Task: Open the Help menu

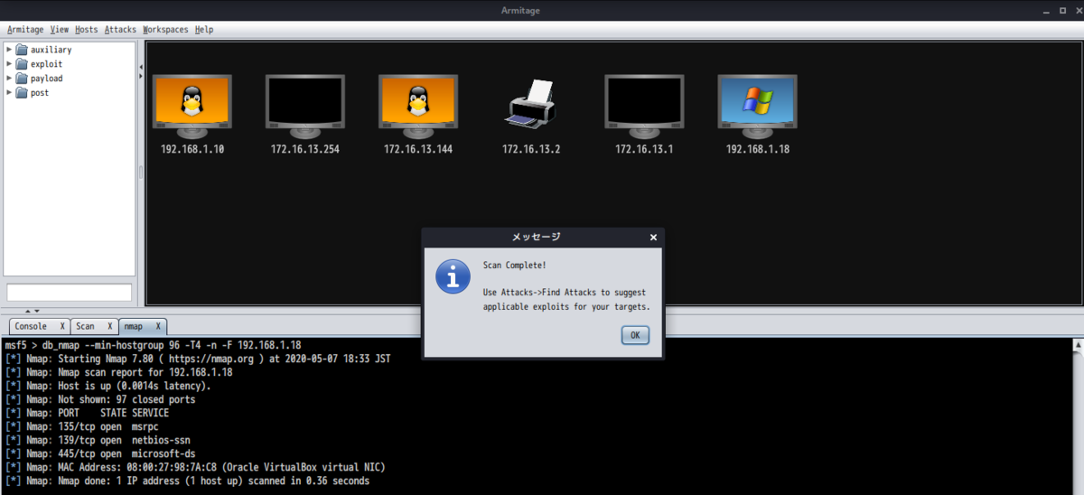Action: (204, 30)
